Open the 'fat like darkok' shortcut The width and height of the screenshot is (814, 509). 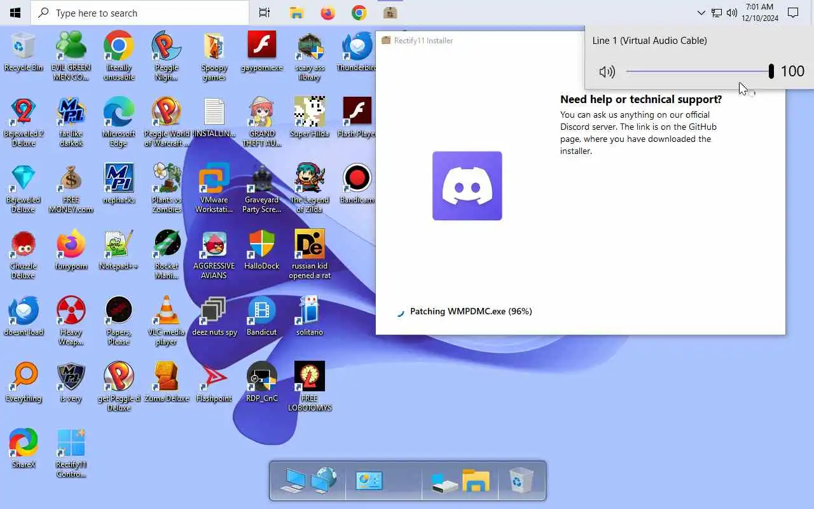coord(71,122)
